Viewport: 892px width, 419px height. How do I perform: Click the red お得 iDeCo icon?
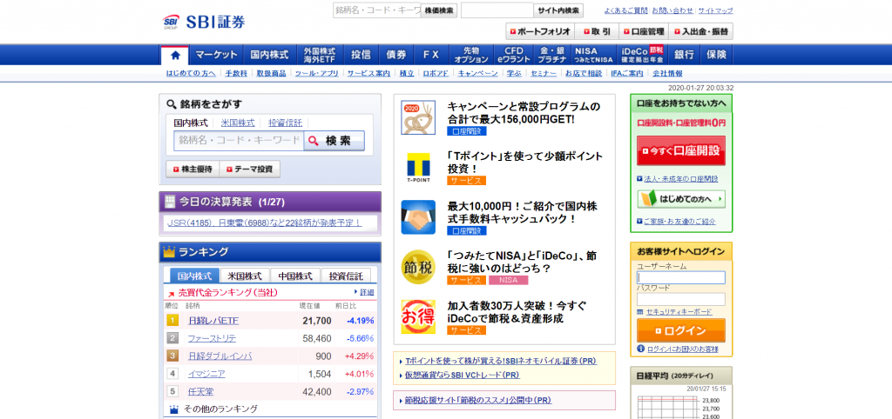click(x=418, y=316)
